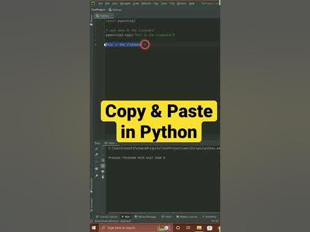This screenshot has width=310, height=232.
Task: Click the rerun icon in Run panel
Action: click(x=97, y=149)
